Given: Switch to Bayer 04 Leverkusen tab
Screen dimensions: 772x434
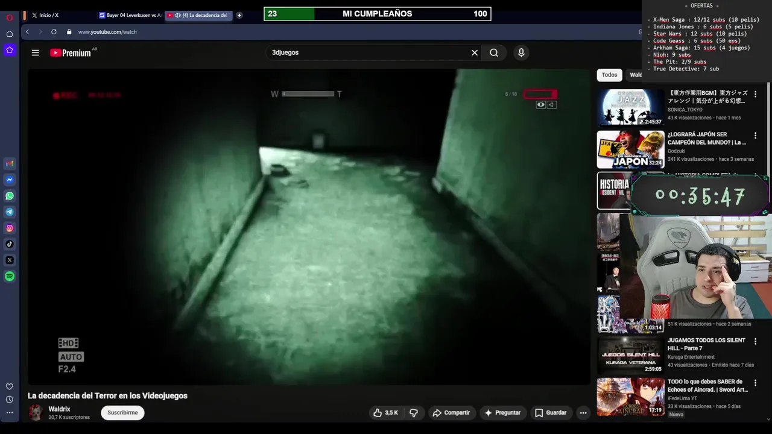Looking at the screenshot, I should (130, 15).
